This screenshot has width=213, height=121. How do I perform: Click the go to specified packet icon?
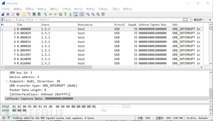point(60,14)
